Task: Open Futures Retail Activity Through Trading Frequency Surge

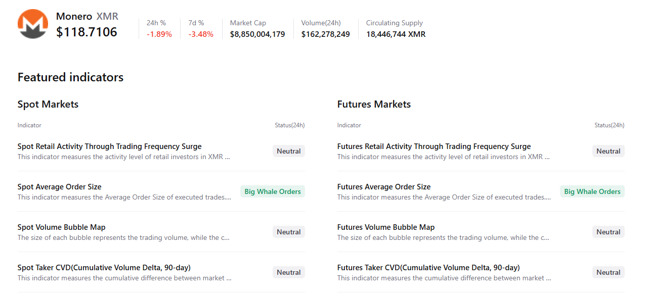Action: tap(434, 146)
